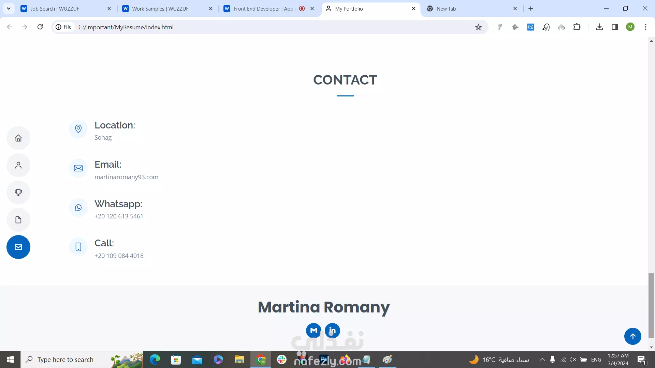Viewport: 655px width, 368px height.
Task: Click the address bar with index.html path
Action: coord(270,27)
